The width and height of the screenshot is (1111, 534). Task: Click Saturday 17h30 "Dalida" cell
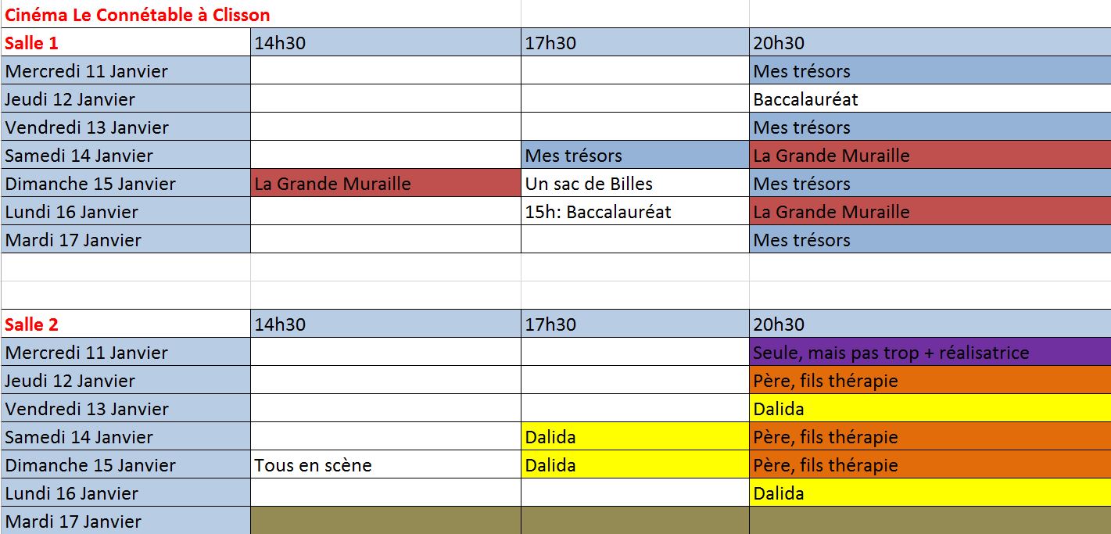[634, 437]
